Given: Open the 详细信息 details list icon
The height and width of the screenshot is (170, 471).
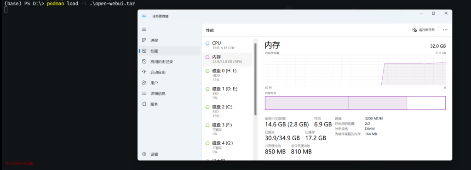Looking at the screenshot, I should click(x=144, y=94).
